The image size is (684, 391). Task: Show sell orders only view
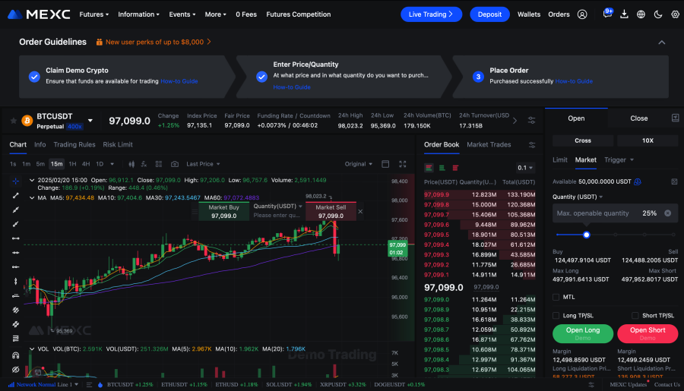(x=455, y=168)
